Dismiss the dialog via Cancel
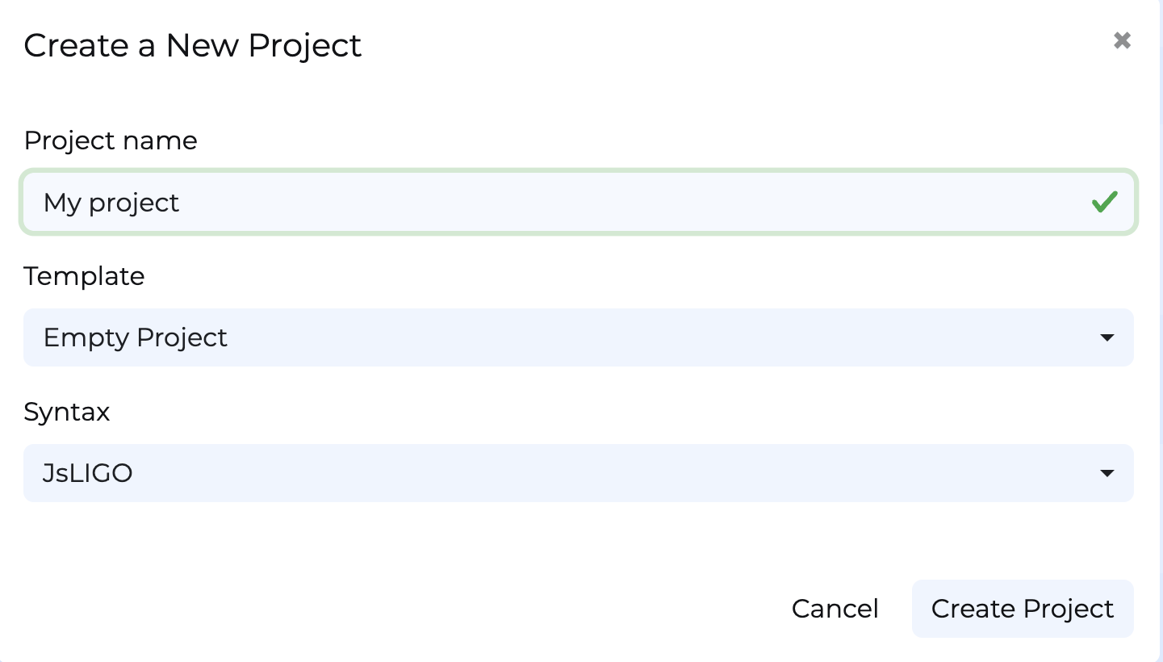The height and width of the screenshot is (662, 1163). (x=835, y=609)
